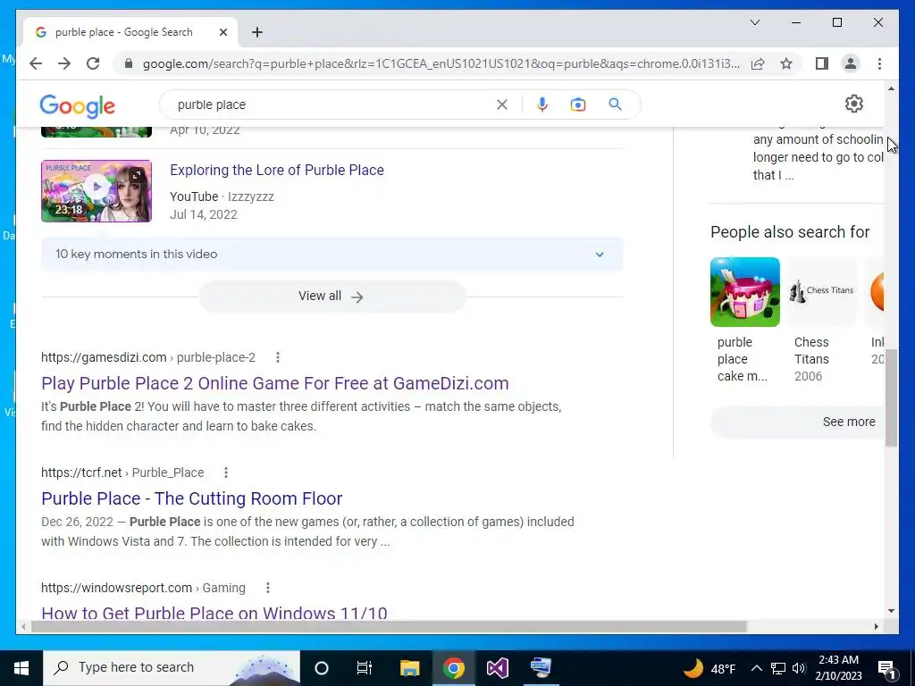Open the Chrome side panel
915x686 pixels.
point(822,63)
